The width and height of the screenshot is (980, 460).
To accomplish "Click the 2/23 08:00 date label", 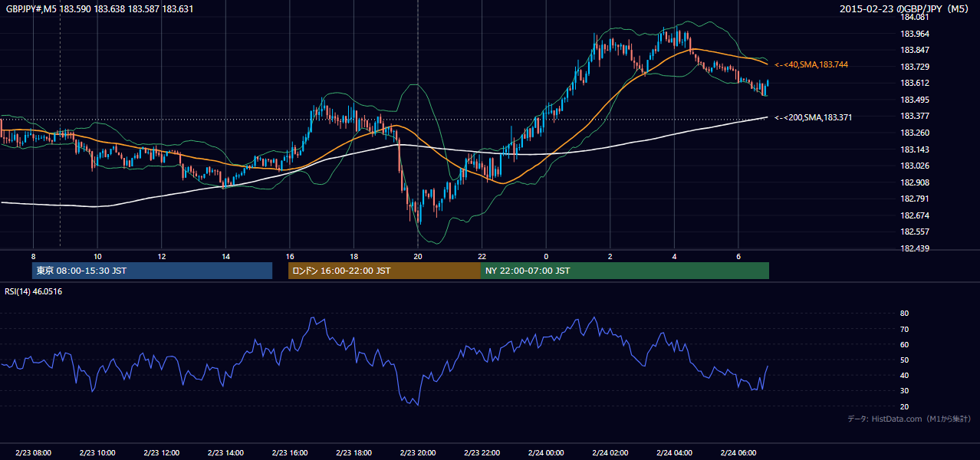I will tap(33, 453).
